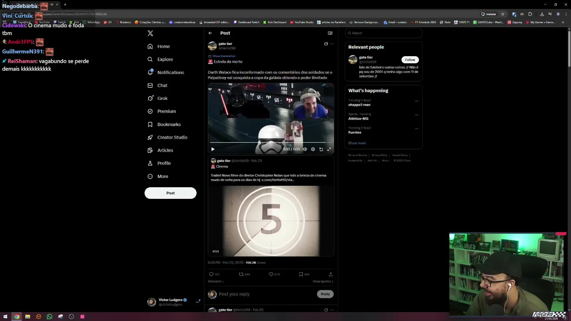Click the share icon on the post

[x=331, y=274]
